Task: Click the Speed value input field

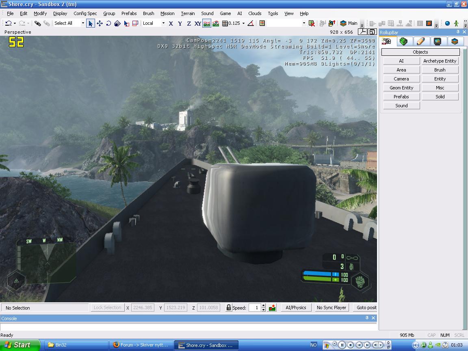Action: (x=255, y=308)
